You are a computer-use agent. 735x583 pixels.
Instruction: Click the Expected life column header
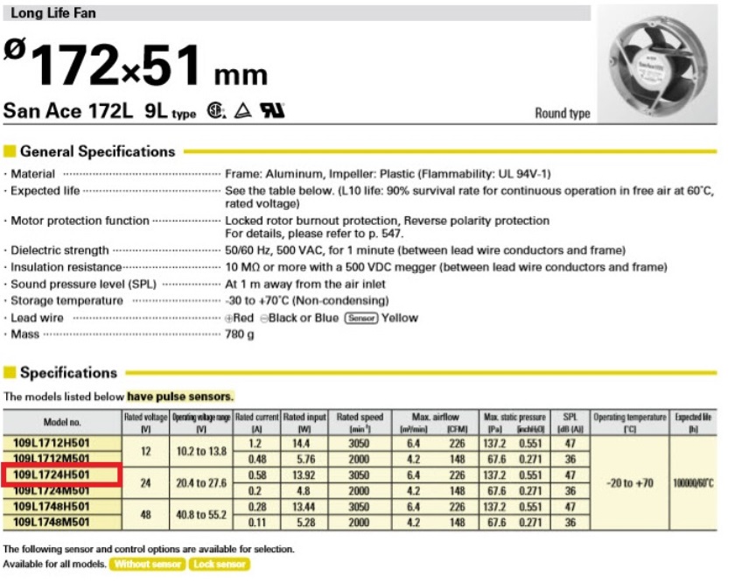click(693, 422)
